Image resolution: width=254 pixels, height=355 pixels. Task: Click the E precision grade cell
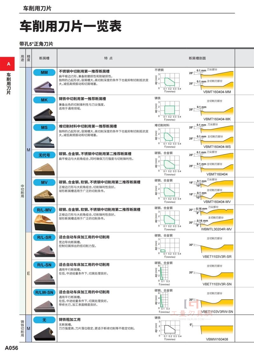coord(29,274)
